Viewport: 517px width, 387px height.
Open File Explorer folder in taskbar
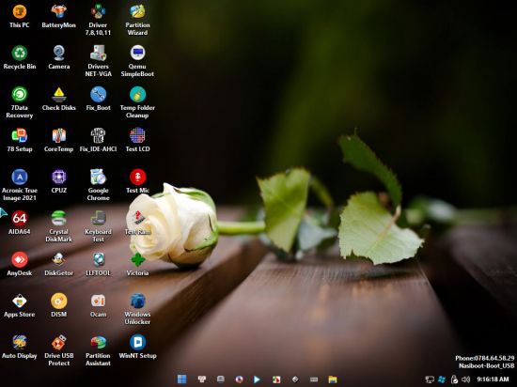tap(333, 379)
